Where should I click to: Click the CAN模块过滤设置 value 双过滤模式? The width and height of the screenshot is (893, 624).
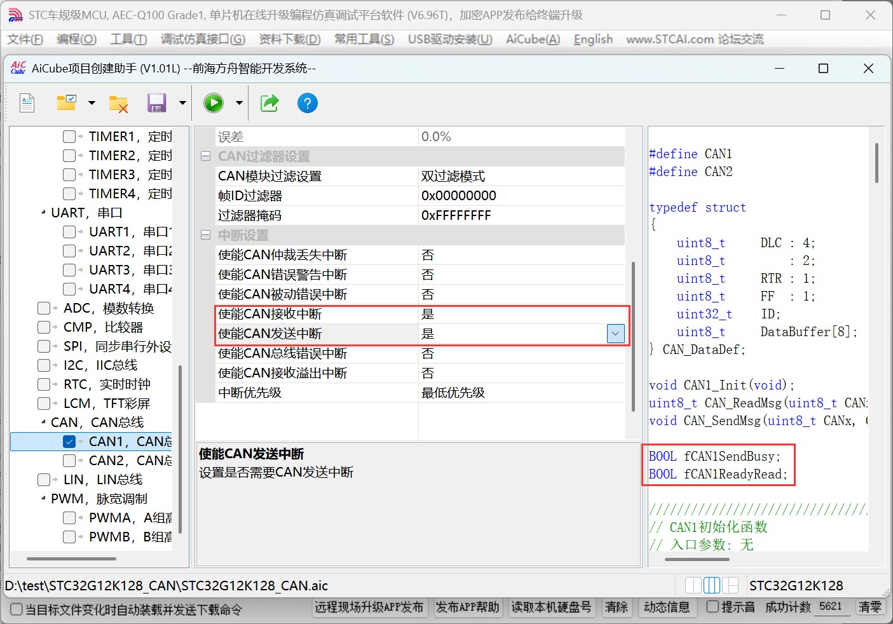coord(453,176)
